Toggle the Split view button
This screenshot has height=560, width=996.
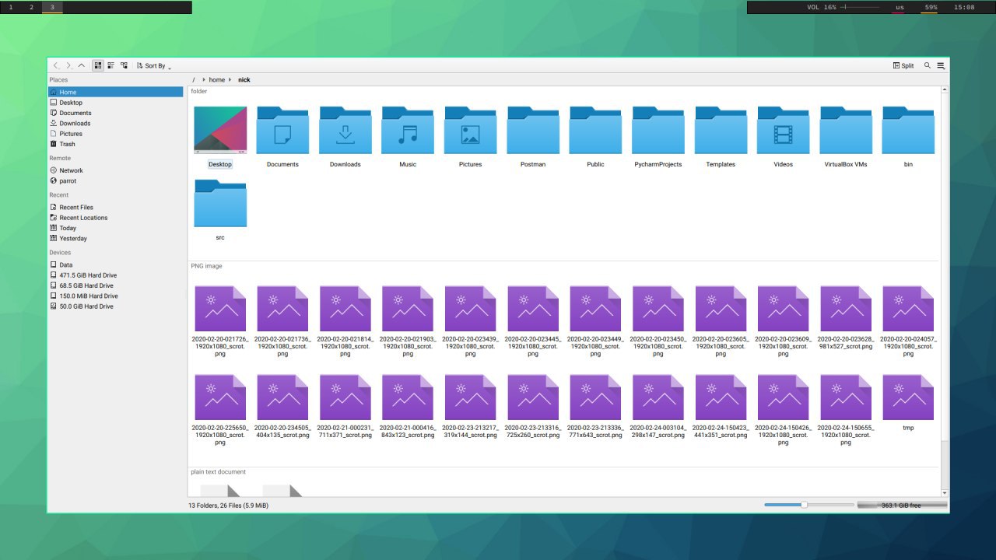point(903,66)
